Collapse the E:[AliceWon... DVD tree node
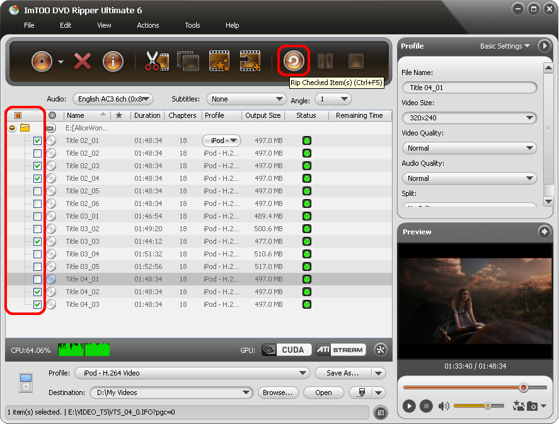The image size is (559, 424). click(x=12, y=128)
